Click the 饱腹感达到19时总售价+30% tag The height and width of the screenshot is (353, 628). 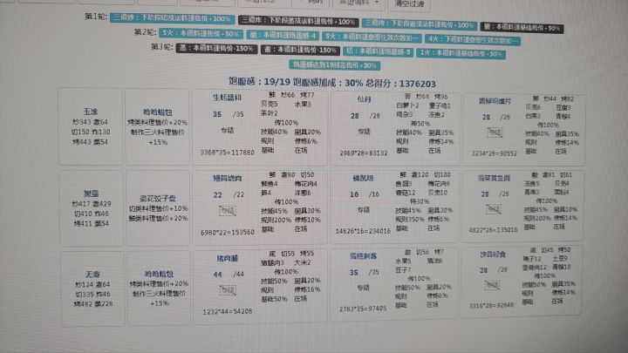click(334, 64)
